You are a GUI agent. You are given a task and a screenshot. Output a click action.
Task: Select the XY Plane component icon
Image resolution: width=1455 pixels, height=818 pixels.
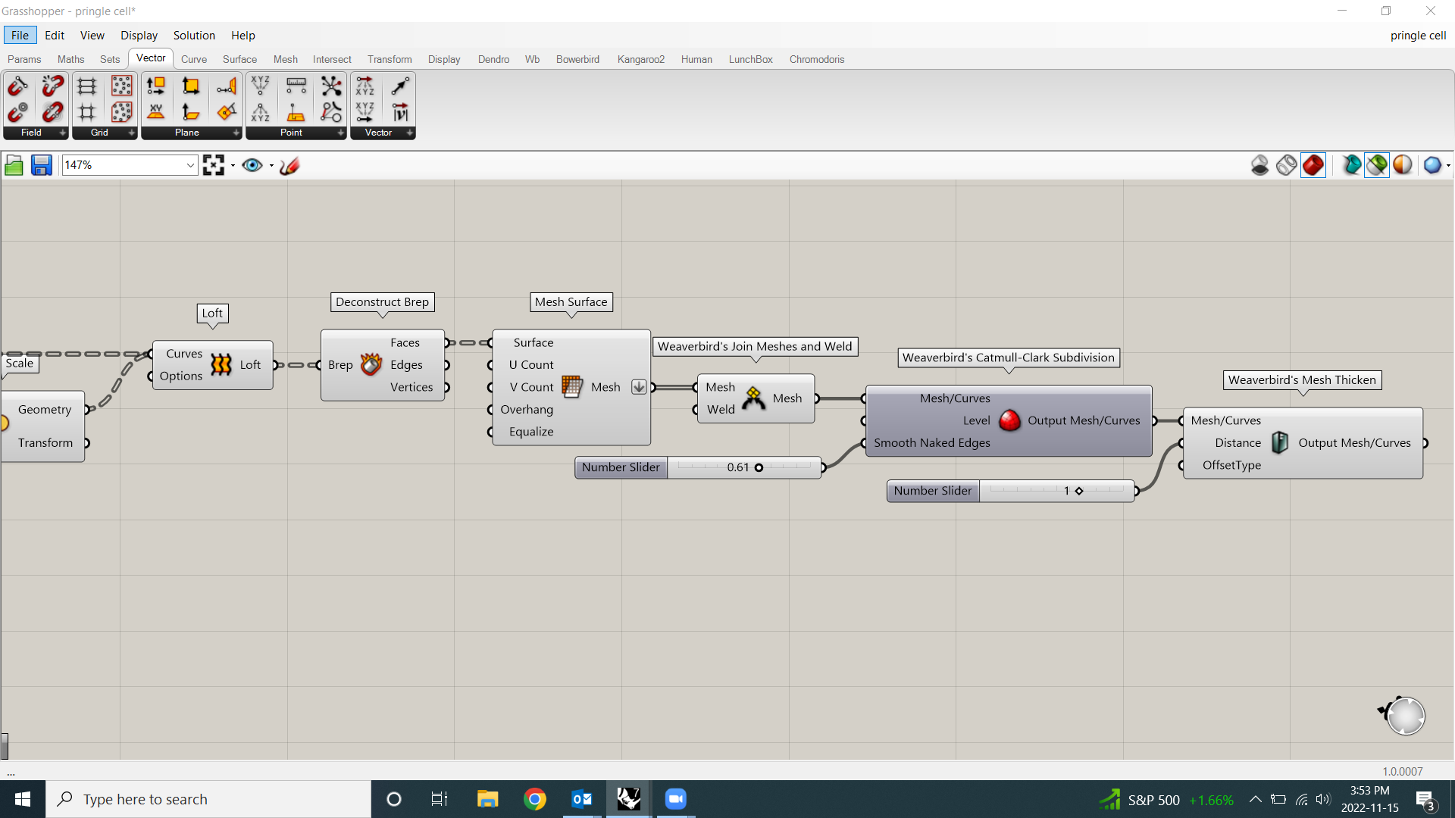(x=156, y=112)
